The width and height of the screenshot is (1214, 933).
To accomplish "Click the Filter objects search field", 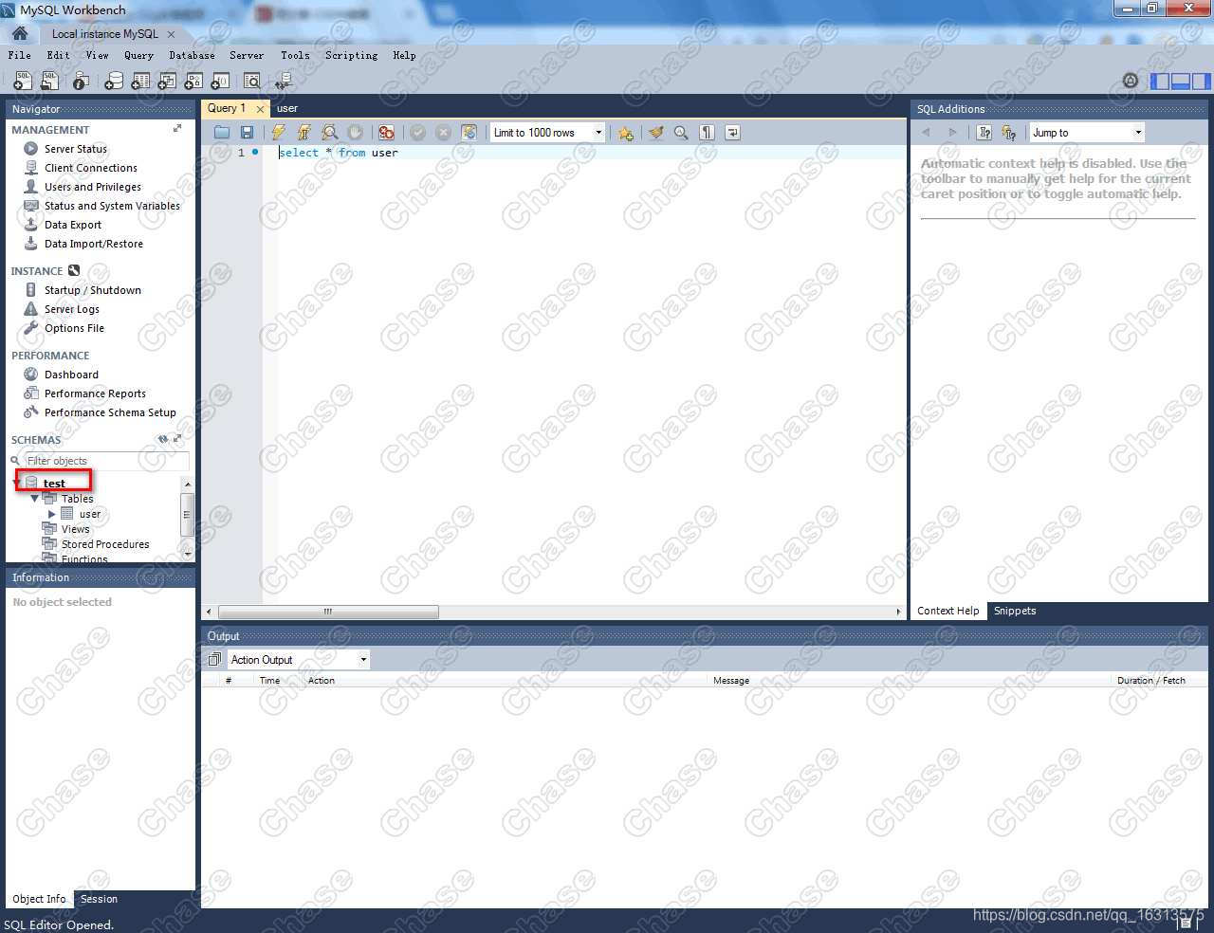I will click(106, 461).
